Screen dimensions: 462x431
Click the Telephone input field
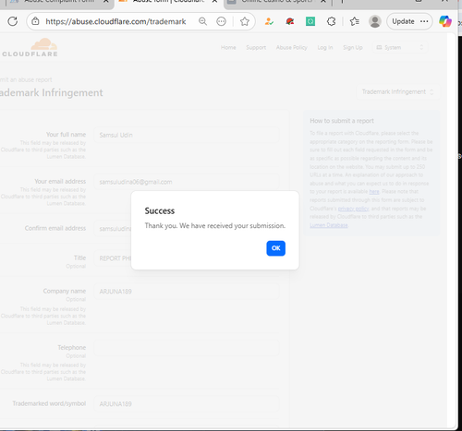coord(187,348)
